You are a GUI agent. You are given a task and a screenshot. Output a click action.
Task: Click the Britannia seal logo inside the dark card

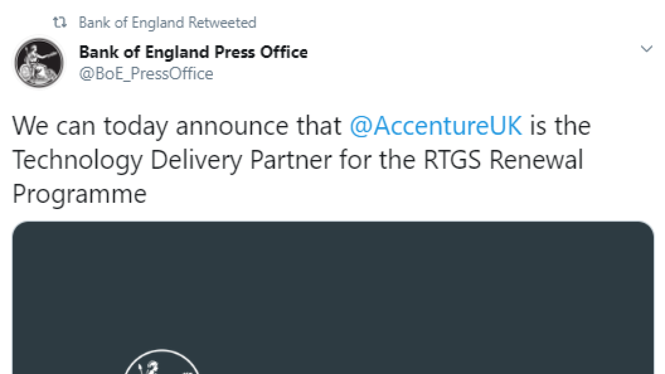pyautogui.click(x=162, y=362)
